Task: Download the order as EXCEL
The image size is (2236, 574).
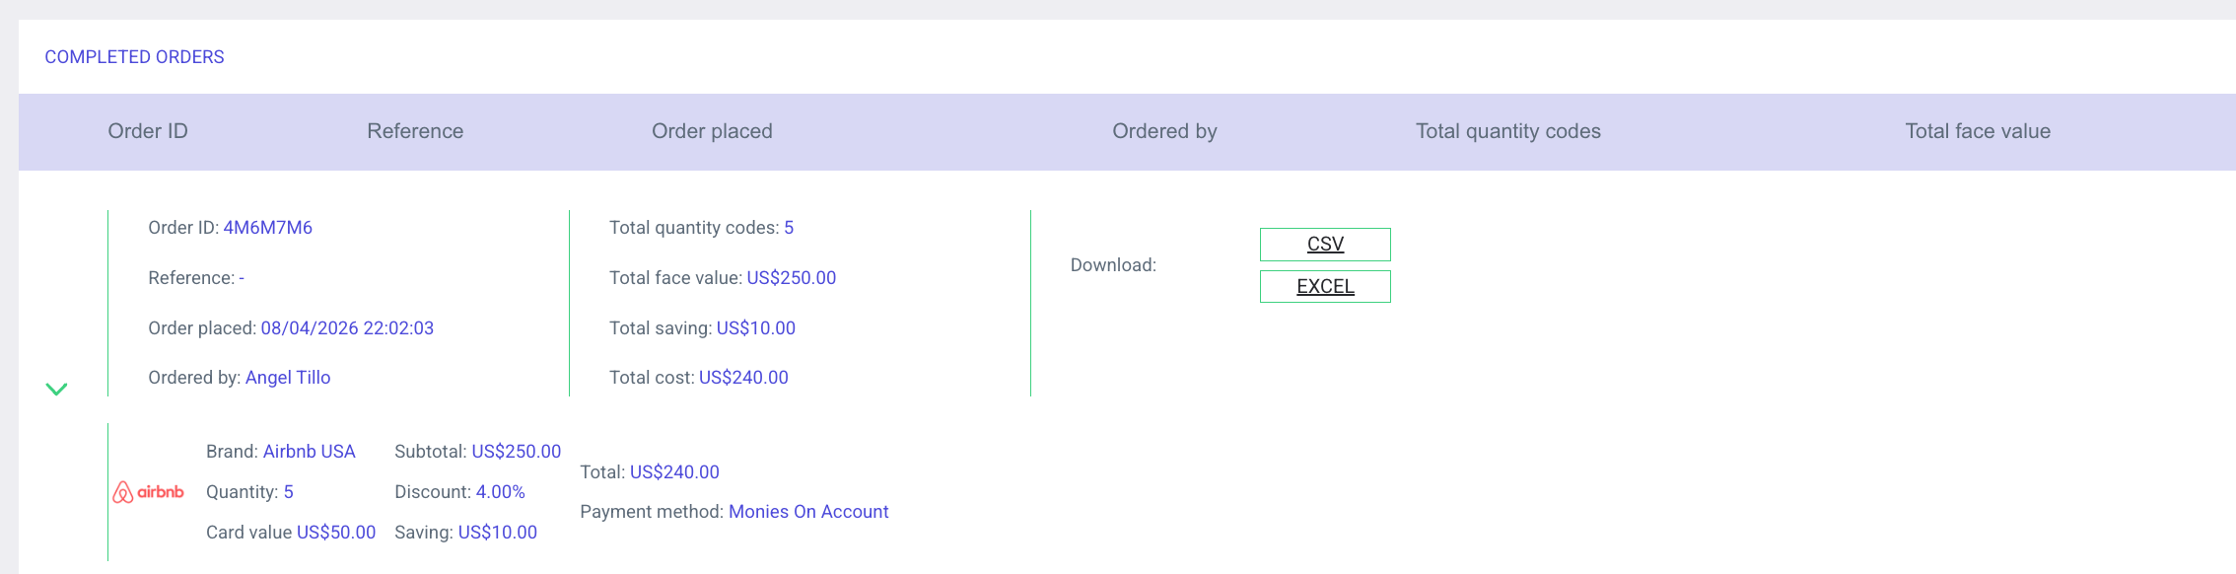Action: pos(1324,287)
